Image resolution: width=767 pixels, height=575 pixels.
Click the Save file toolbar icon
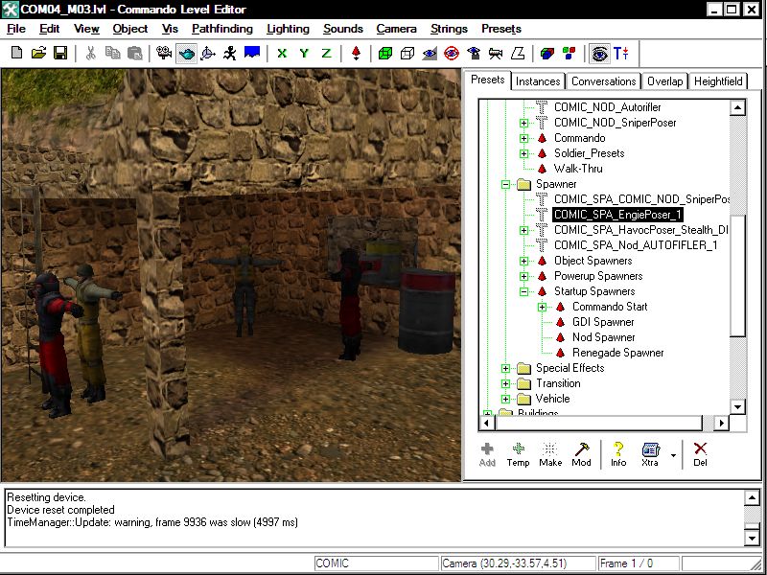[x=59, y=53]
